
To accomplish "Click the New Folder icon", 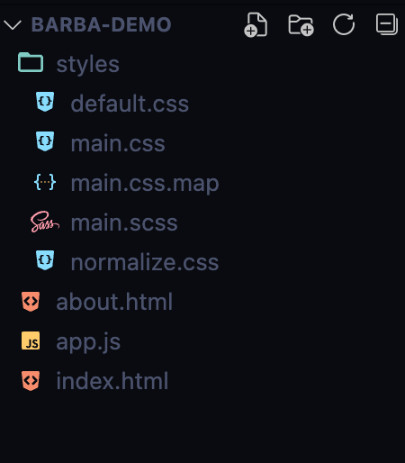I will (301, 25).
